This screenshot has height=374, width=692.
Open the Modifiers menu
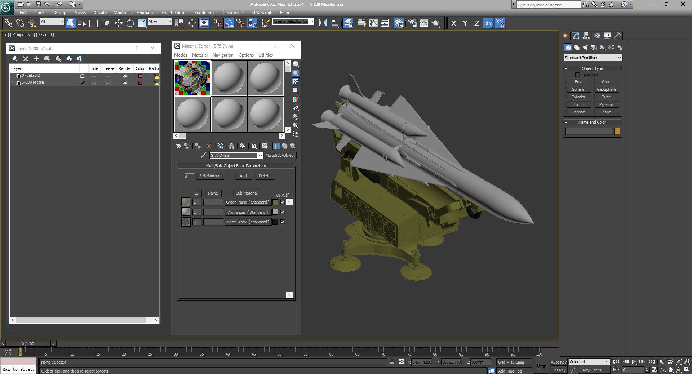click(x=123, y=13)
